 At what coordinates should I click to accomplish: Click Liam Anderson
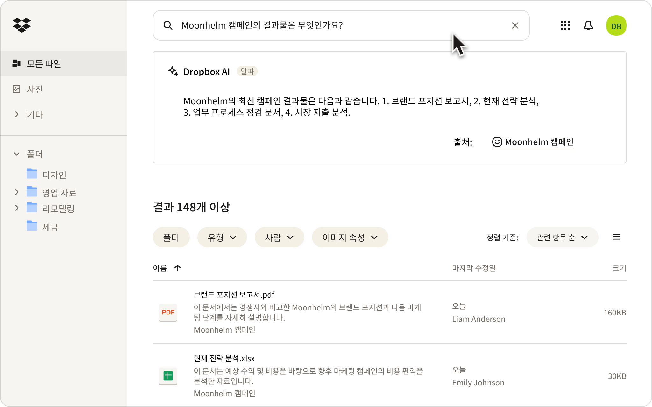tap(478, 319)
